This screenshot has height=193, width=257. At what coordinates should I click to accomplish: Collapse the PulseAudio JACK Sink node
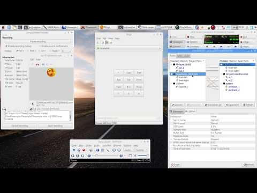(x=172, y=74)
